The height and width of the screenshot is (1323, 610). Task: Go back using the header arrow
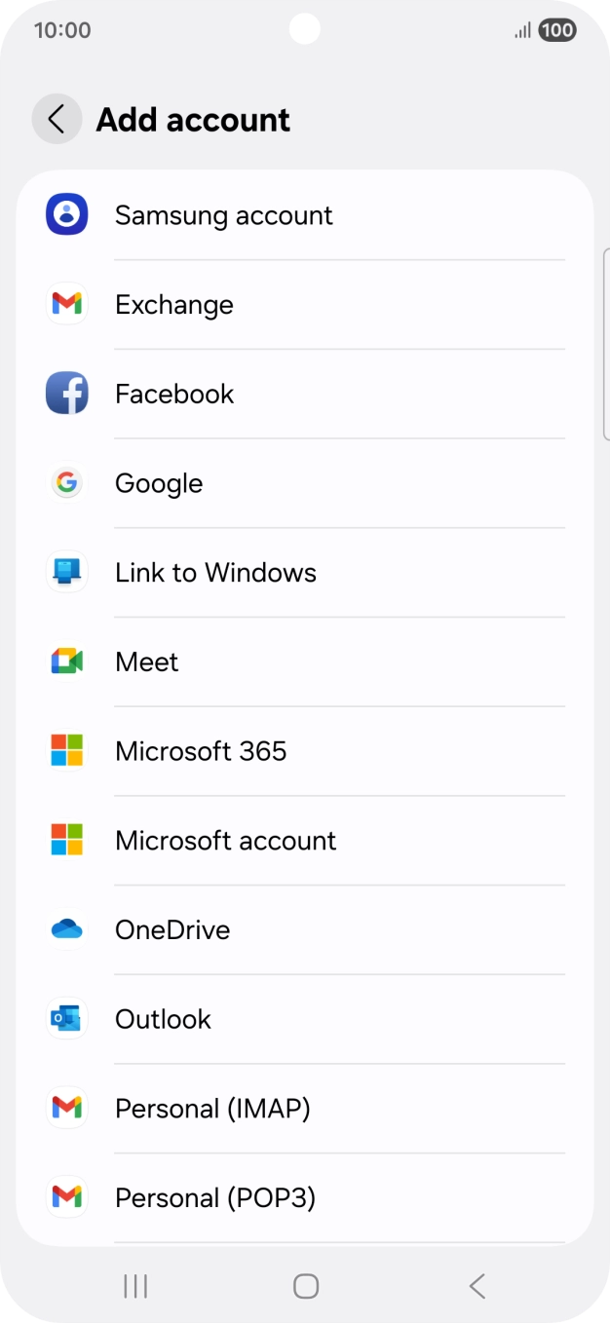tap(57, 120)
